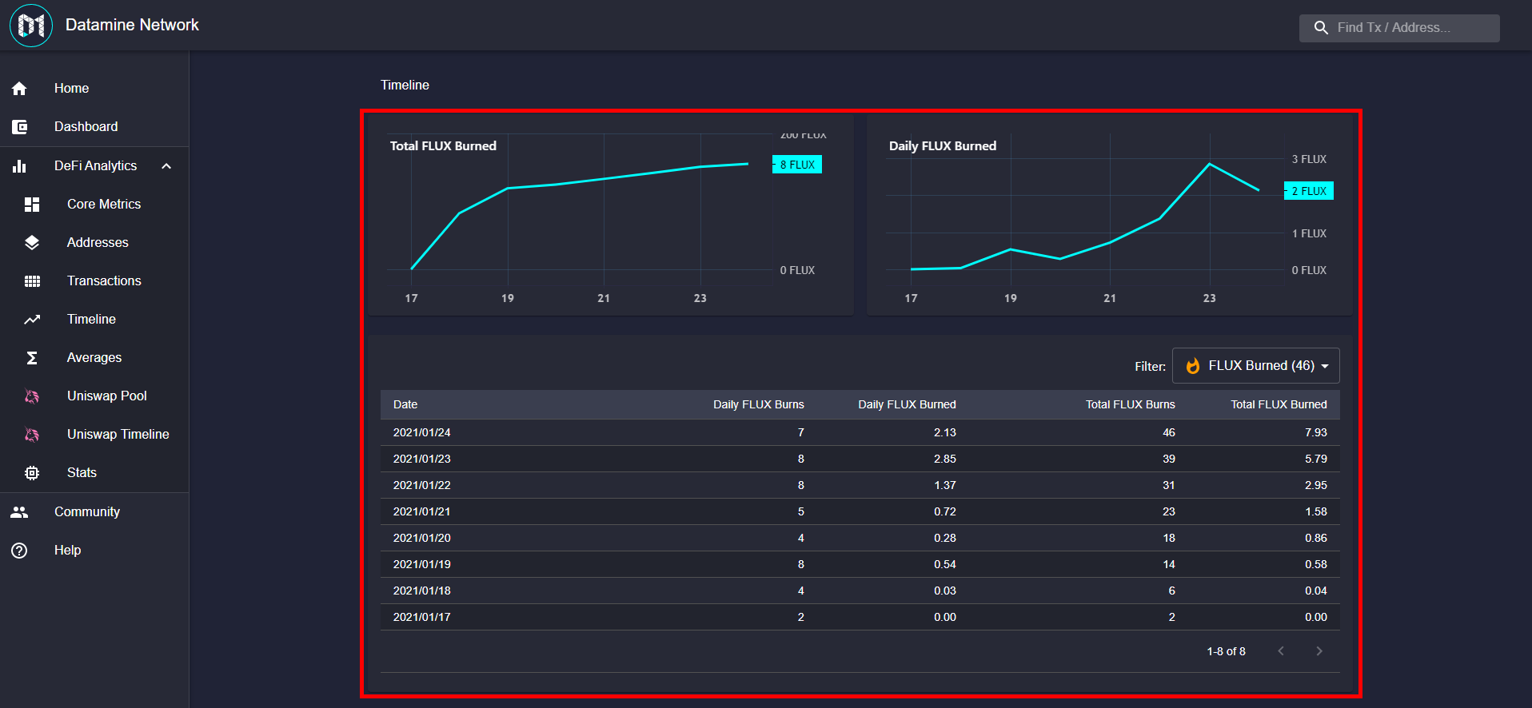Image resolution: width=1532 pixels, height=708 pixels.
Task: Click the 1-8 of 8 pagination text
Action: point(1227,652)
